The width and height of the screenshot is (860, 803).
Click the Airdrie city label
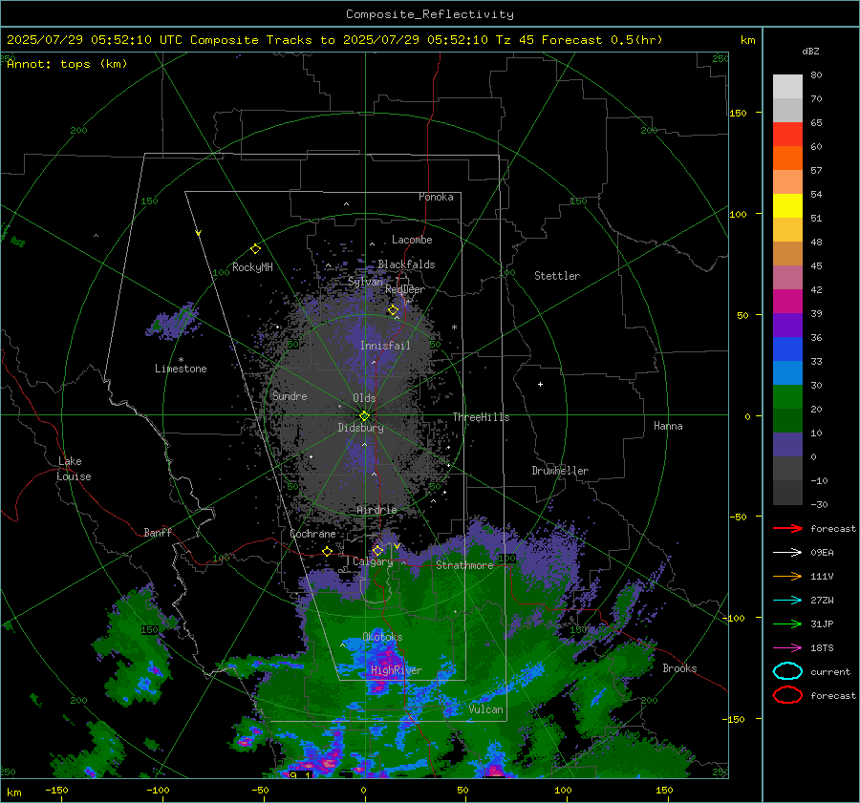point(376,510)
